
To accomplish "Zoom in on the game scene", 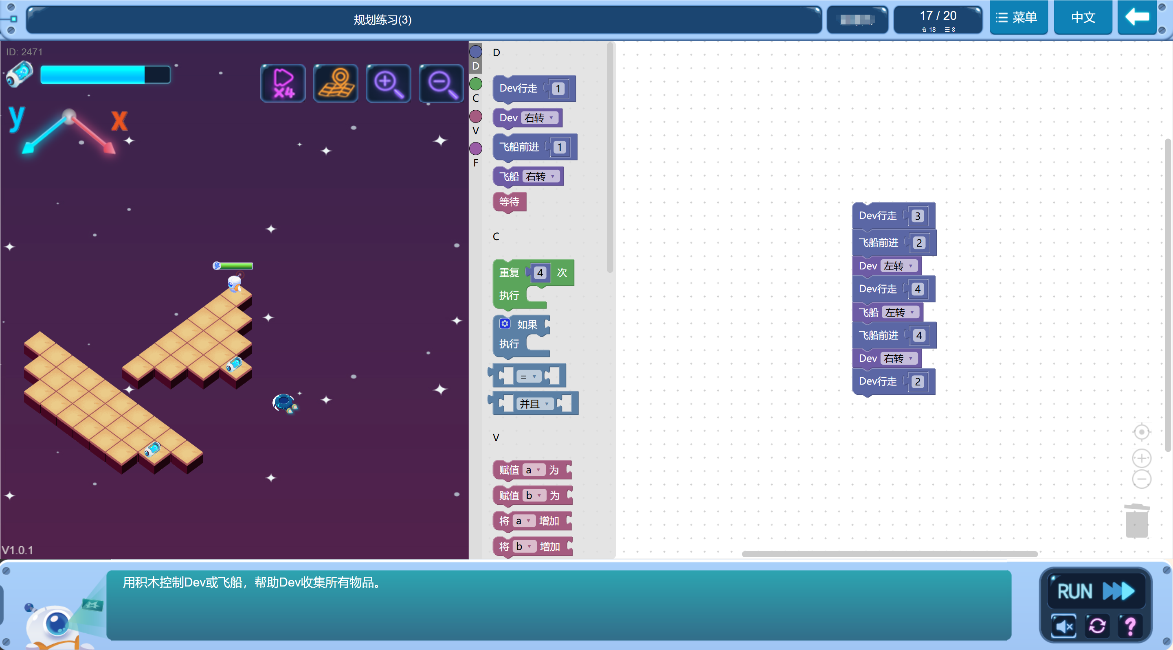I will tap(389, 83).
